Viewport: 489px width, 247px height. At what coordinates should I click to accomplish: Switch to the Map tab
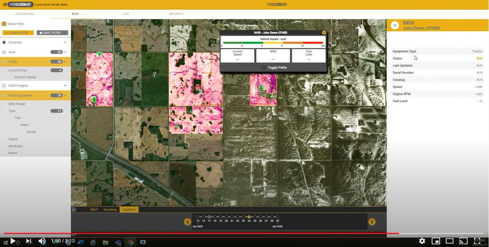[x=75, y=14]
